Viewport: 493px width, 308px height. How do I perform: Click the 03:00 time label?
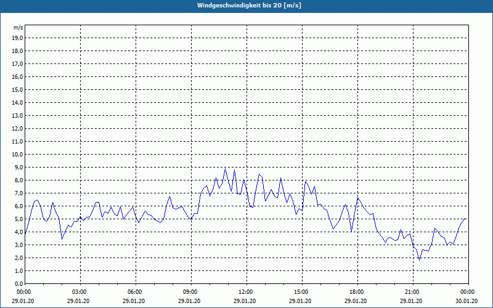(x=81, y=292)
